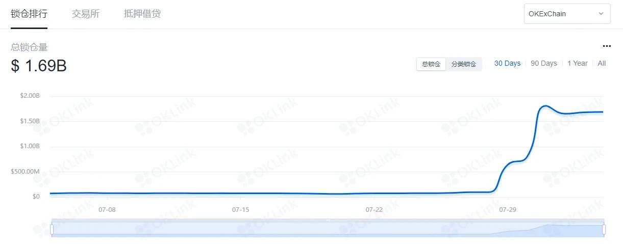Switch to the 交易所 tab

(x=86, y=14)
